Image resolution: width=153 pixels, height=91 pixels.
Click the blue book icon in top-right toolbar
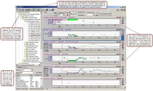pyautogui.click(x=122, y=10)
